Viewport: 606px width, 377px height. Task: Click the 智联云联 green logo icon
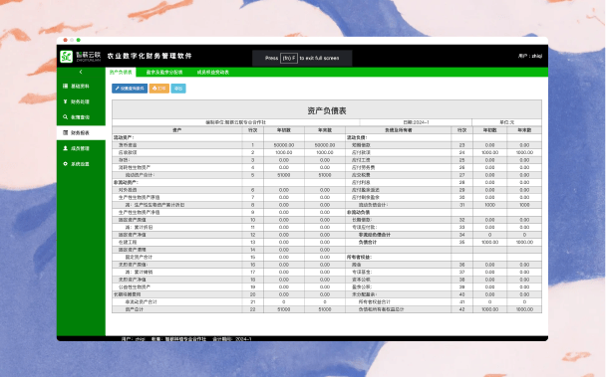(x=67, y=57)
